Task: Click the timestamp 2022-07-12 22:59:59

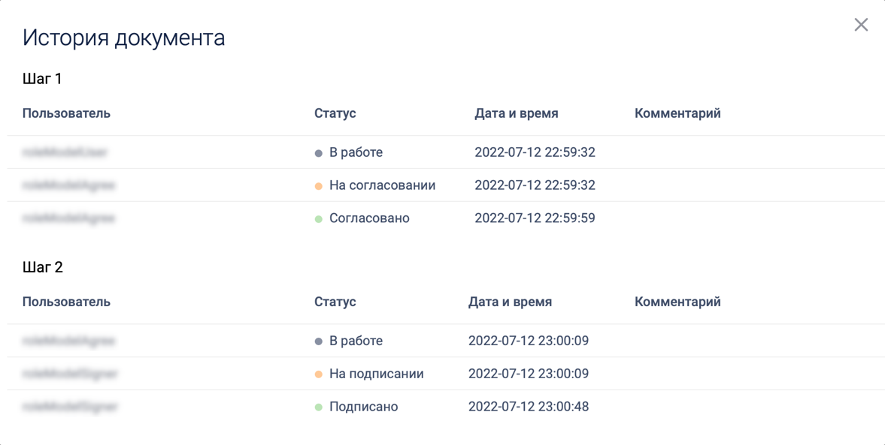Action: (x=535, y=218)
